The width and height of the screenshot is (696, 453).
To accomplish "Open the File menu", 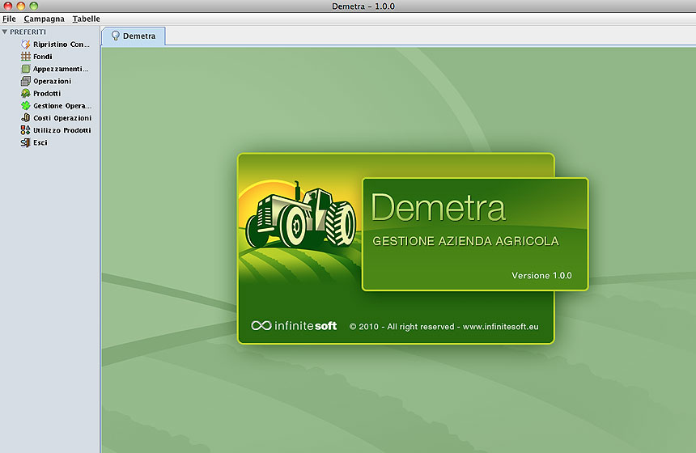I will click(9, 19).
